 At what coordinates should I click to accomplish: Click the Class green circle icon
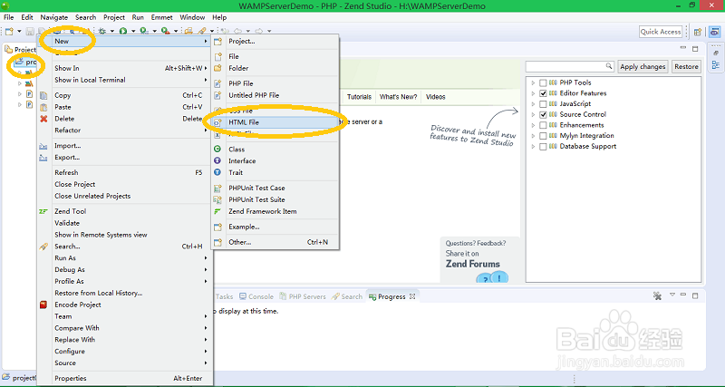tap(217, 149)
